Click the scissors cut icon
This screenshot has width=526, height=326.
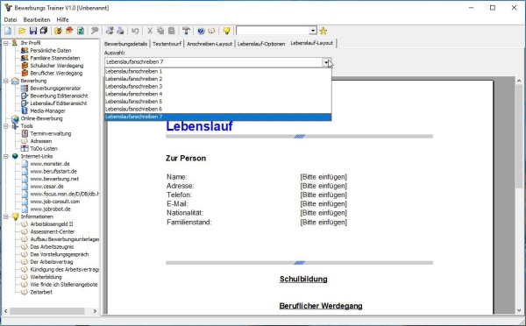[x=150, y=31]
